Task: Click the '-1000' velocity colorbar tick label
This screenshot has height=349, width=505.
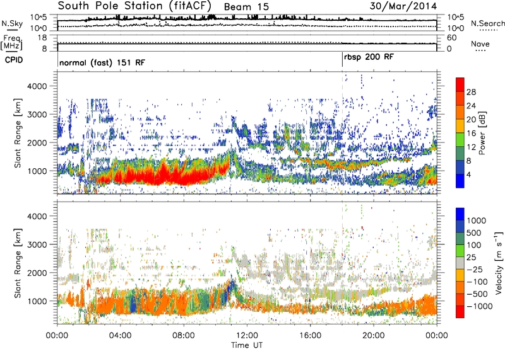Action: pos(480,306)
